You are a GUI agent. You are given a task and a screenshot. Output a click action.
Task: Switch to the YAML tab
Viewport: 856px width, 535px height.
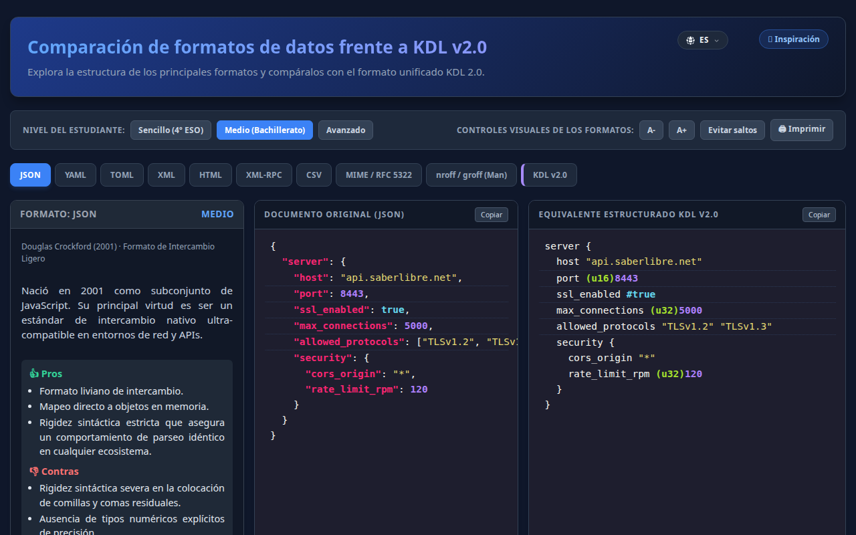coord(76,175)
